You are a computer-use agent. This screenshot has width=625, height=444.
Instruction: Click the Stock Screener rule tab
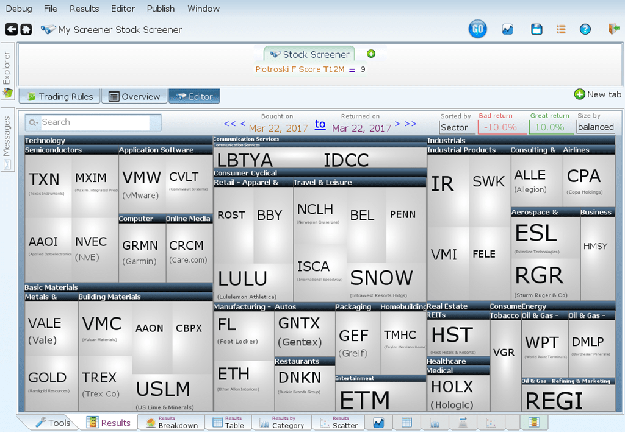tap(309, 54)
